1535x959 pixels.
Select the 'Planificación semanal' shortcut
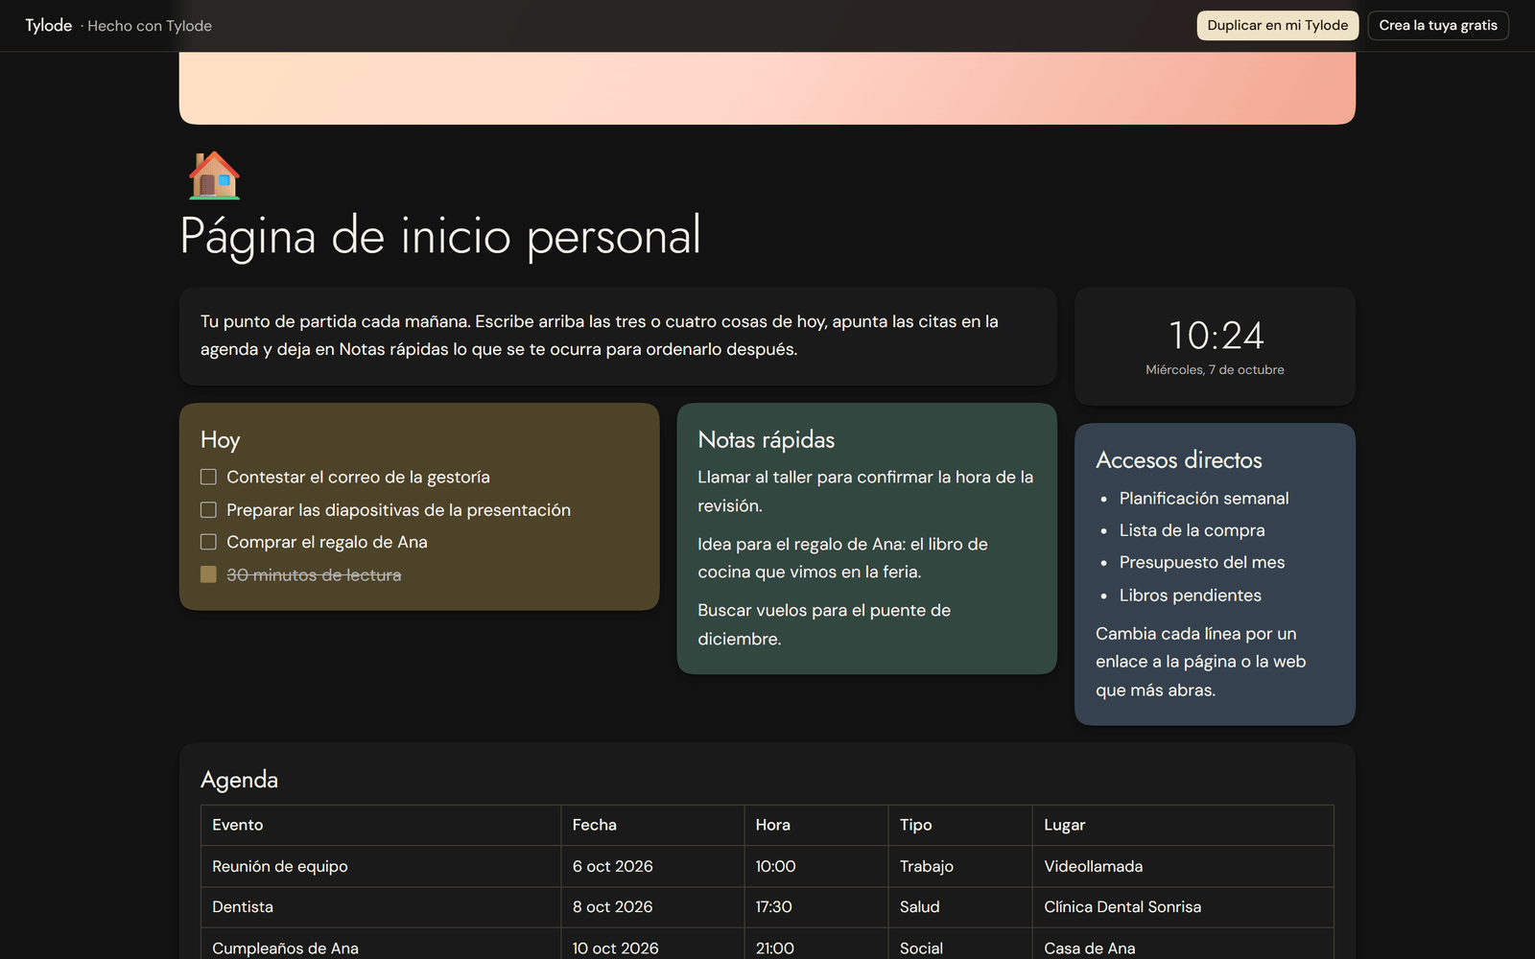1203,498
